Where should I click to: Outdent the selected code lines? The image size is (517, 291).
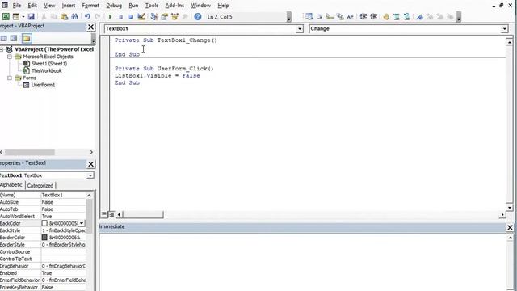373,16
